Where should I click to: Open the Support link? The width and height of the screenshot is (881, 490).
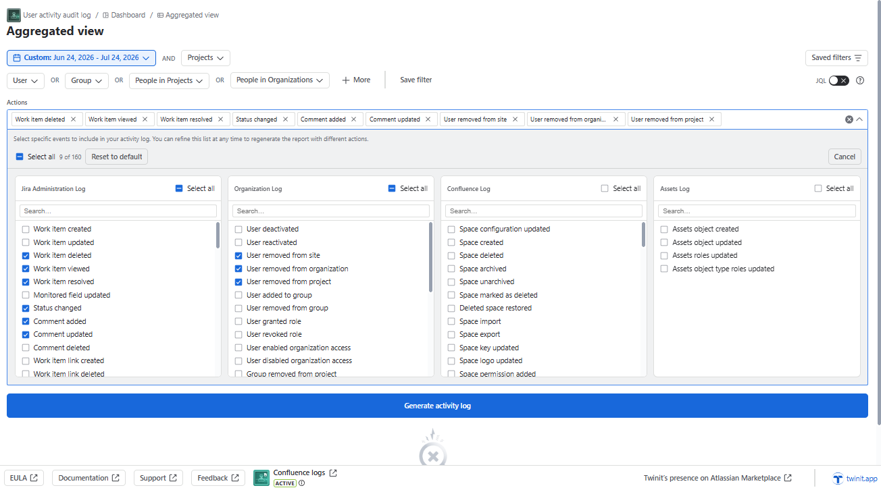158,478
